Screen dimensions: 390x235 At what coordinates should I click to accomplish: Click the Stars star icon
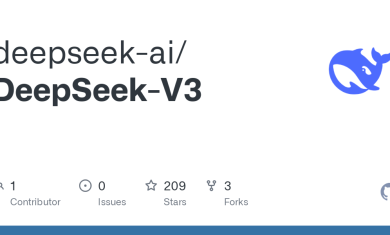151,186
